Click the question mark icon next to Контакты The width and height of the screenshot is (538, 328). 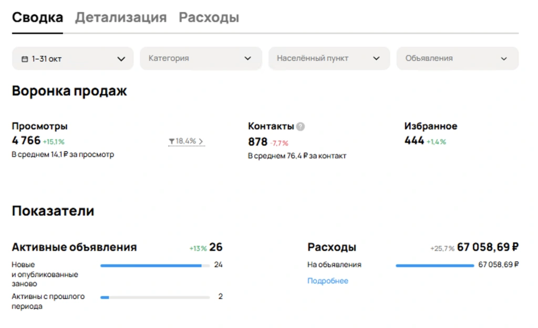[x=300, y=127]
